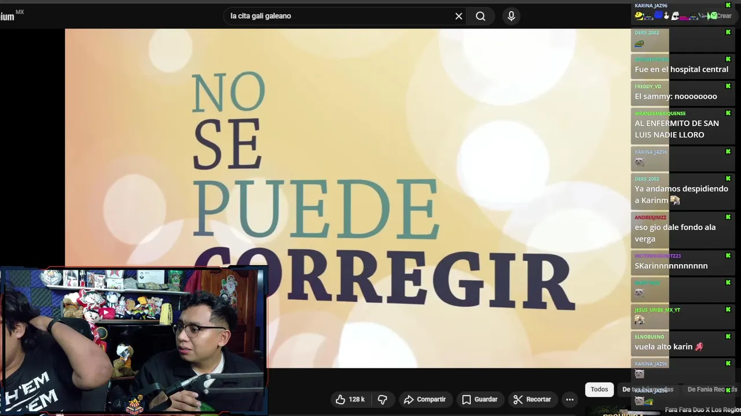
Task: Select the Todos filter chip
Action: coord(599,389)
